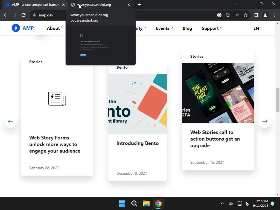Open the notification bell in the taskbar
Image resolution: width=280 pixels, height=210 pixels.
pyautogui.click(x=273, y=203)
